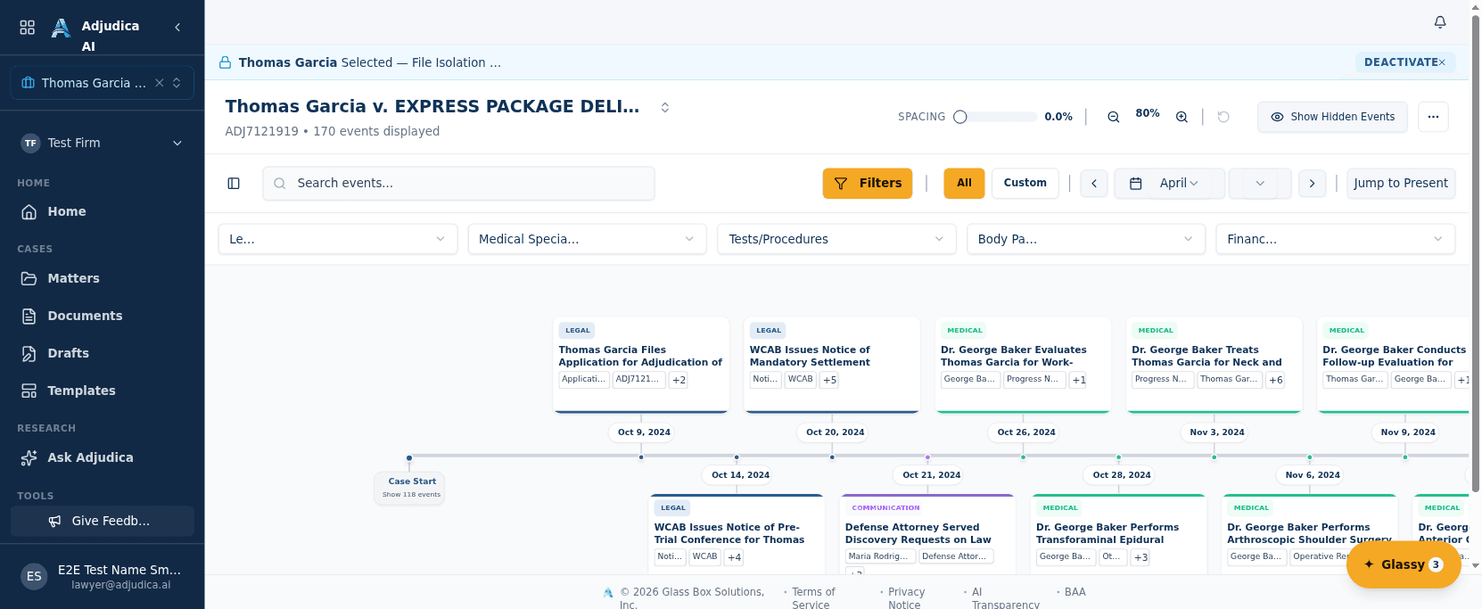
Task: Open BAA footer link
Action: [x=1075, y=592]
